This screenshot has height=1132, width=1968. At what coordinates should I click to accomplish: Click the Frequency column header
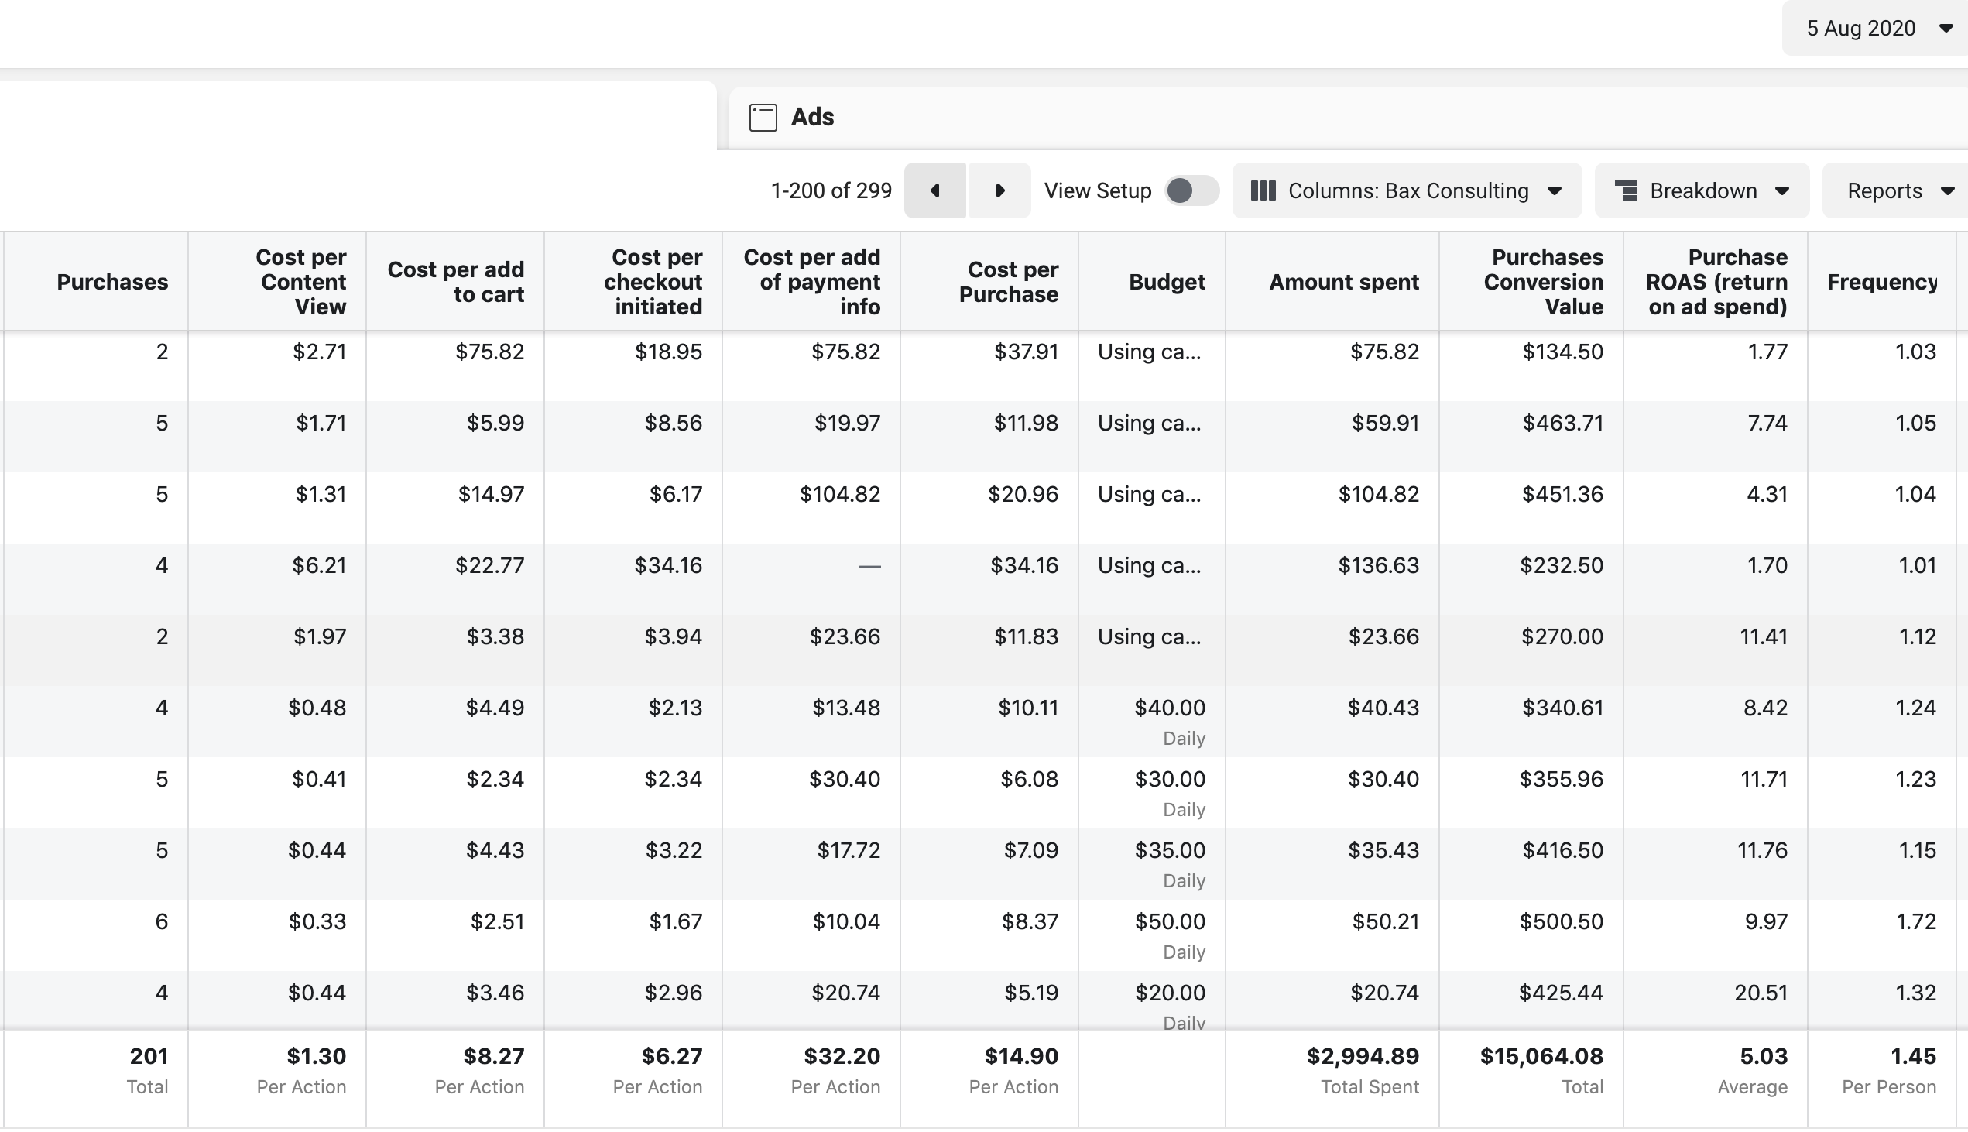click(1881, 282)
